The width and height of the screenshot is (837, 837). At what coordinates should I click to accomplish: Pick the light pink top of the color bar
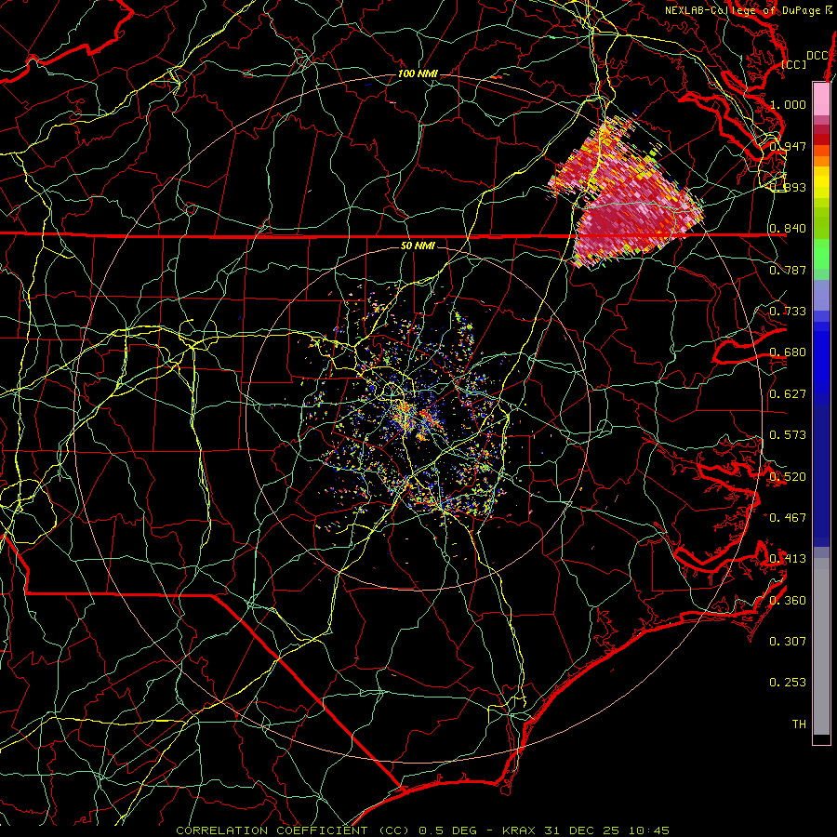(x=821, y=99)
